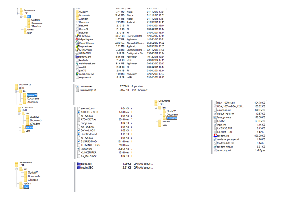Select the blosum80 file name
The height and width of the screenshot is (214, 286).
click(x=84, y=33)
